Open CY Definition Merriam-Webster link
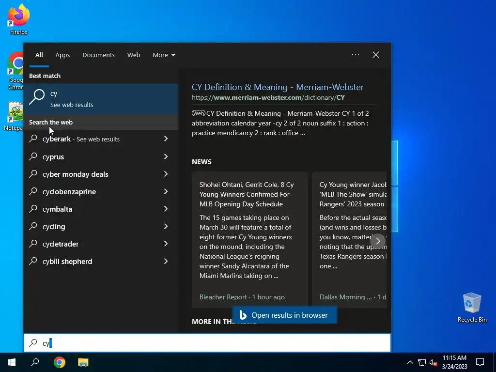 click(x=278, y=87)
